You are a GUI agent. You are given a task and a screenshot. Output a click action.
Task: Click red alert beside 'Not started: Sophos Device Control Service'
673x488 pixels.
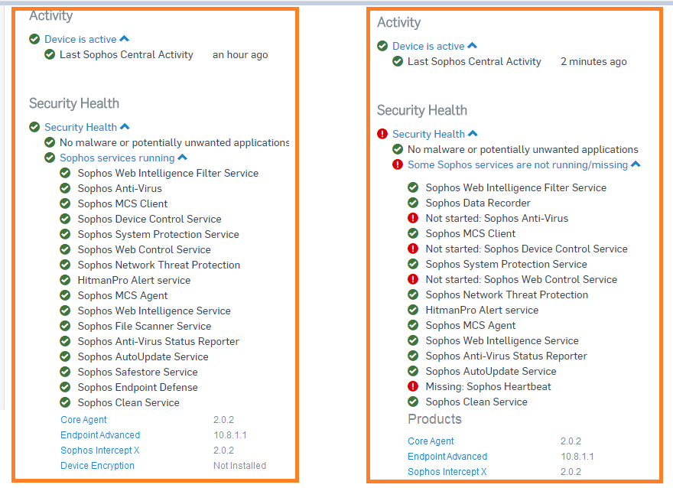click(x=413, y=249)
